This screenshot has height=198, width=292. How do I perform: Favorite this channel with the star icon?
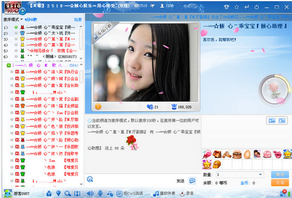(x=237, y=7)
